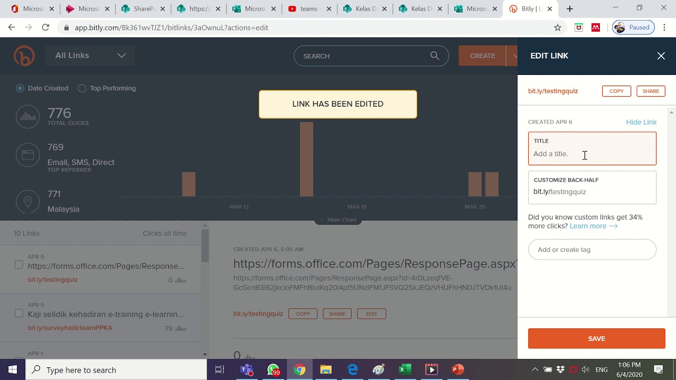Screen dimensions: 676x380
Task: Click the stats icon beside bit.ly/testingquiz
Action: 180,280
